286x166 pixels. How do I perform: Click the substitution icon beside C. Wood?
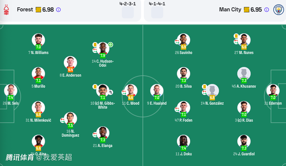click(x=124, y=92)
